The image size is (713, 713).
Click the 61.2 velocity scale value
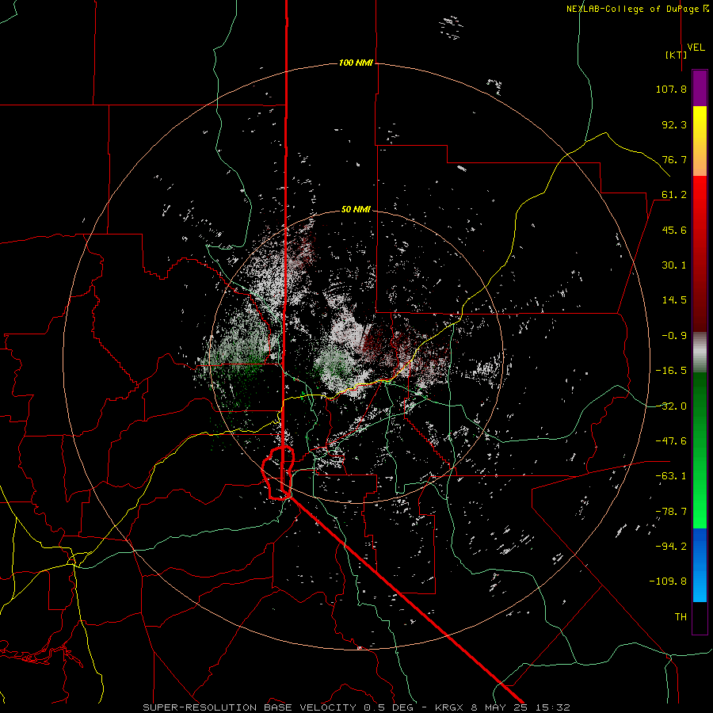[674, 195]
